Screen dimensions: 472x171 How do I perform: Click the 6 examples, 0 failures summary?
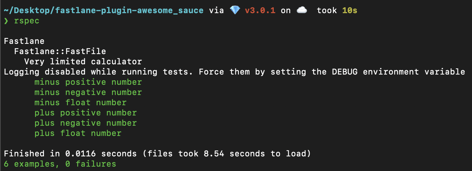pos(60,164)
